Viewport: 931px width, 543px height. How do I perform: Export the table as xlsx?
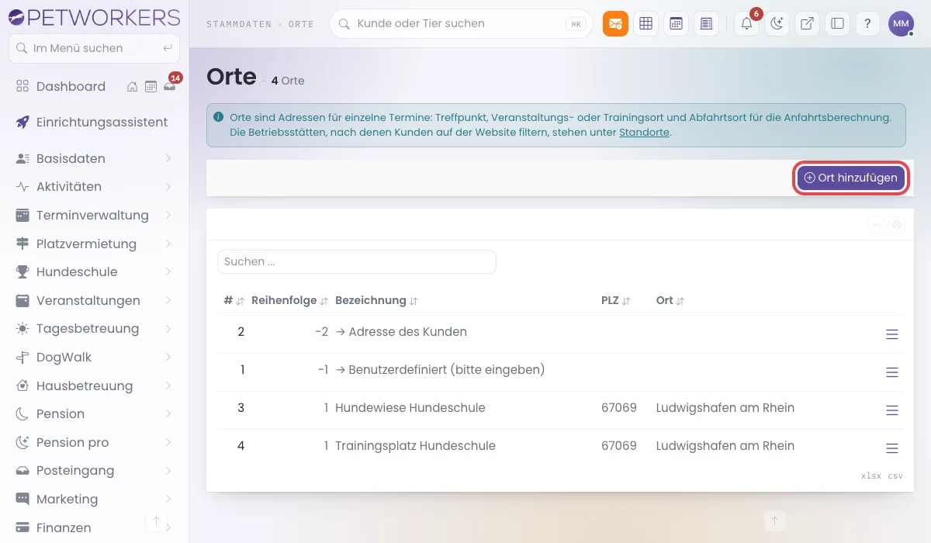(x=871, y=476)
